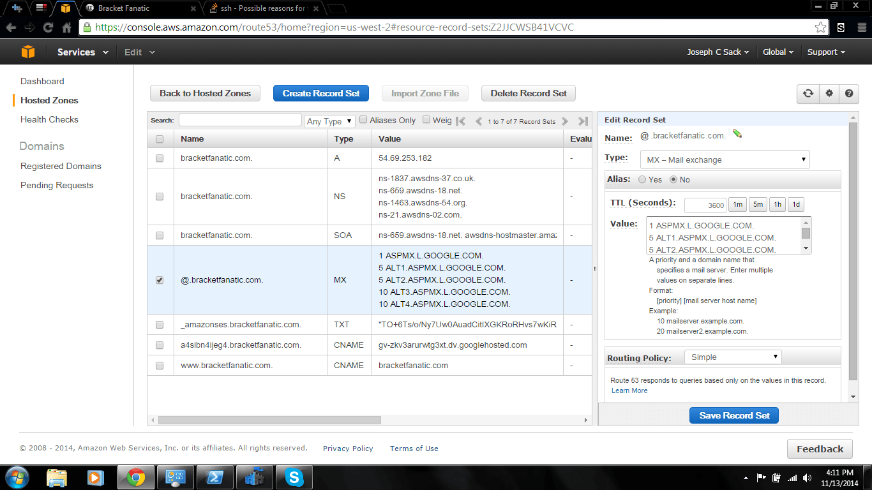Select Hosted Zones in sidebar
The height and width of the screenshot is (490, 872).
tap(49, 100)
